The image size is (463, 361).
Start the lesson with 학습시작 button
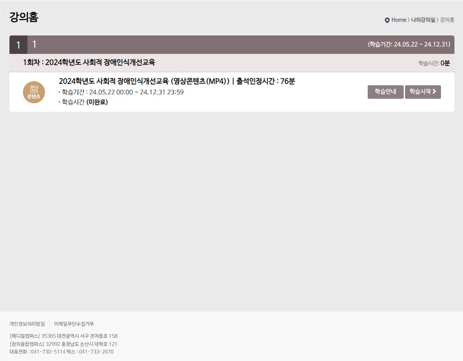pos(423,91)
